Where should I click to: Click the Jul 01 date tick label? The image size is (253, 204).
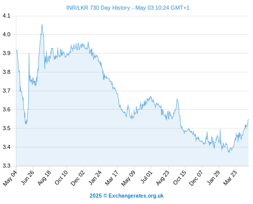[x=146, y=177]
